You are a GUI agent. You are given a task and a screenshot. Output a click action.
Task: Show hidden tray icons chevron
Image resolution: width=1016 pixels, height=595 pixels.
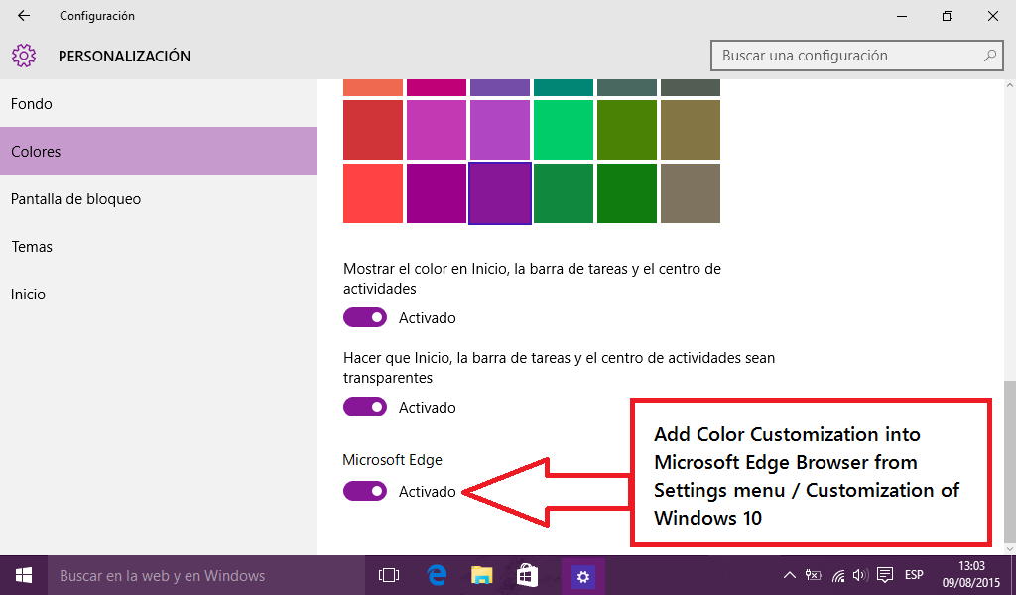pos(789,575)
